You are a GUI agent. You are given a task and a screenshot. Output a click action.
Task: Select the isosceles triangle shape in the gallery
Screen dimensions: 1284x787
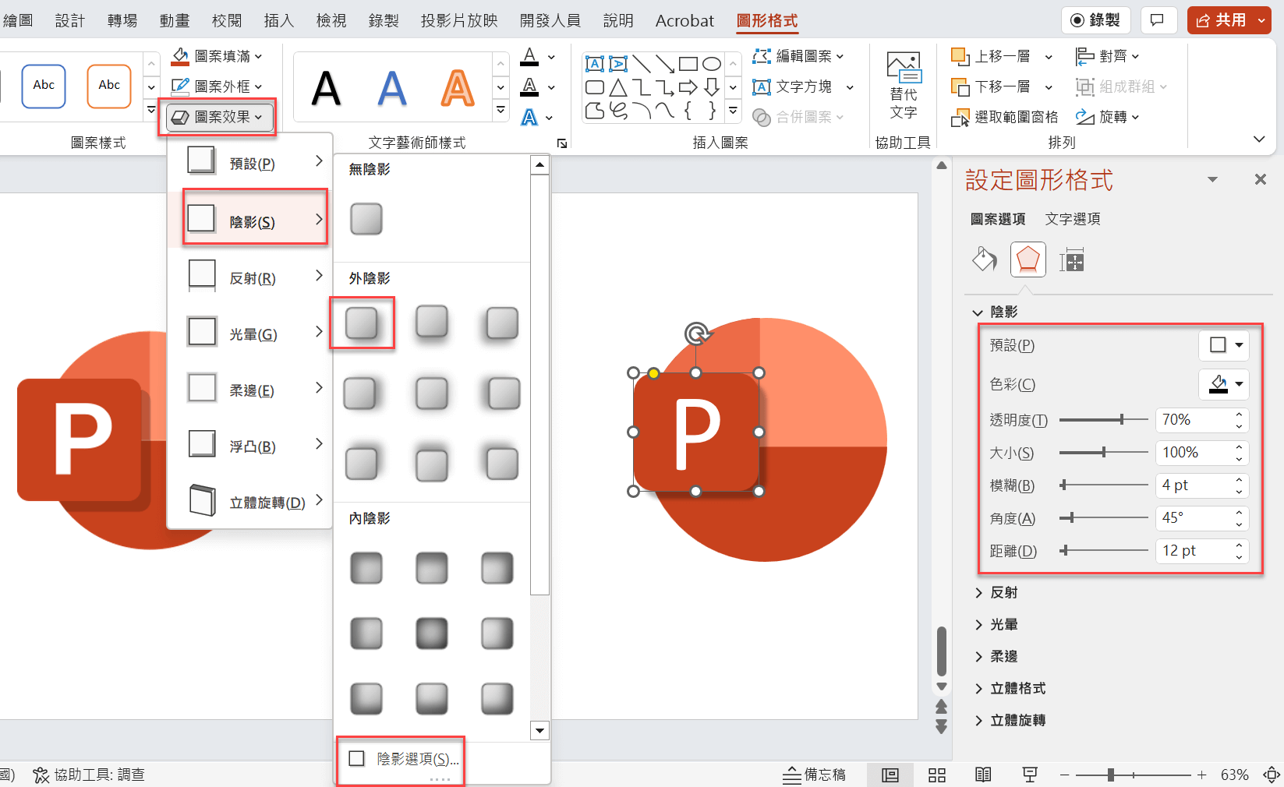click(618, 87)
